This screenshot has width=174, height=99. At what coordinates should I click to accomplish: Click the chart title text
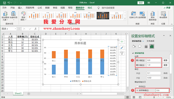(x=80, y=43)
